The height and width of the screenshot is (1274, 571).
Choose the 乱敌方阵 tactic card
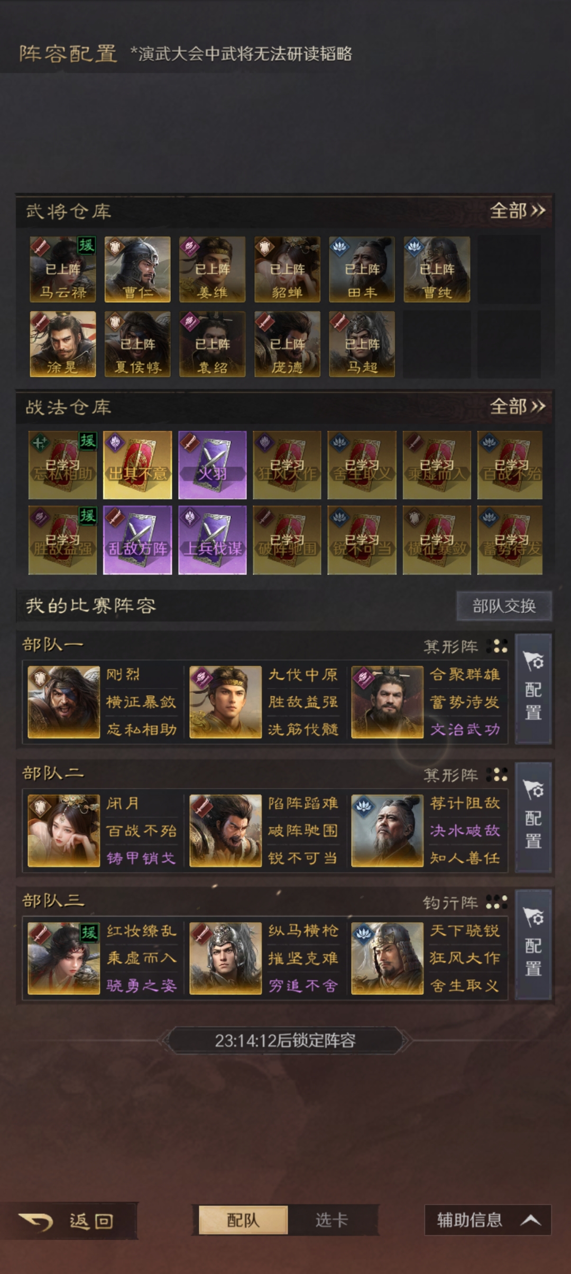pyautogui.click(x=137, y=540)
